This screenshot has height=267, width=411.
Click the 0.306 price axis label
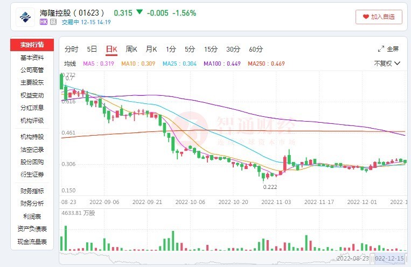[68, 164]
